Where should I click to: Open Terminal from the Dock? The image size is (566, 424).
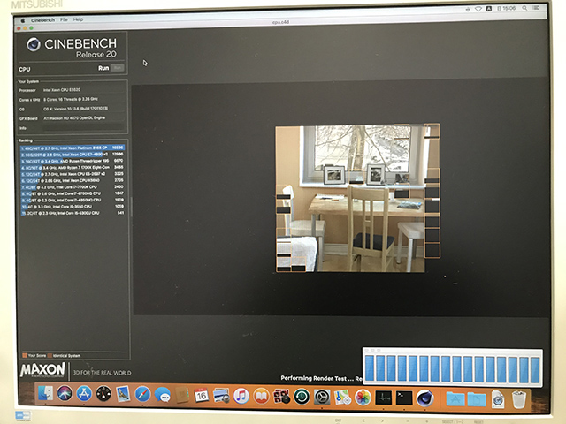(404, 398)
